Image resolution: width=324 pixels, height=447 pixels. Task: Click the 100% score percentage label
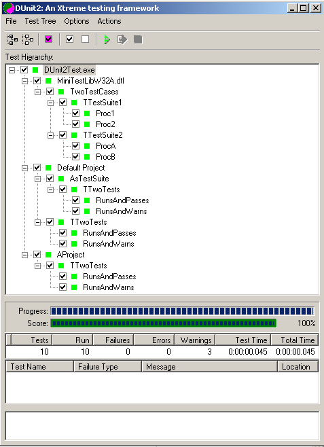(x=306, y=323)
